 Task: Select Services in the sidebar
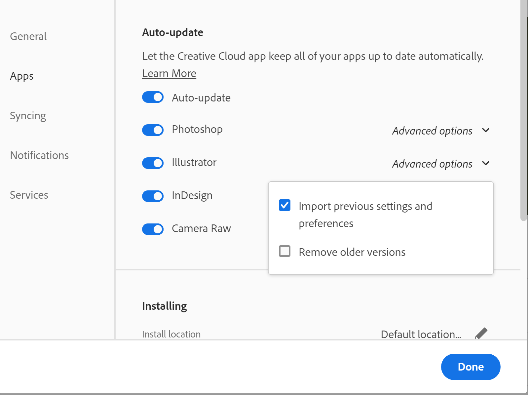click(29, 195)
